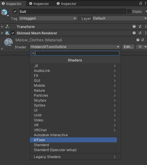Open Skinned Mesh Renderer presets icon

(x=140, y=33)
